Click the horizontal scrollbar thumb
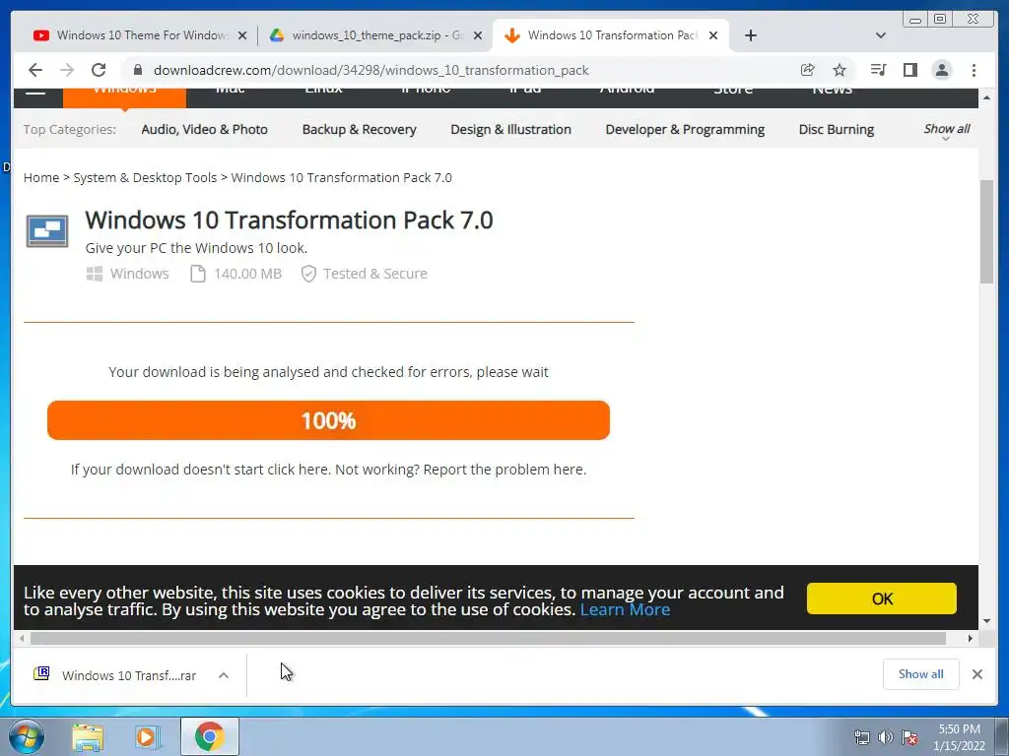The width and height of the screenshot is (1009, 756). point(488,638)
